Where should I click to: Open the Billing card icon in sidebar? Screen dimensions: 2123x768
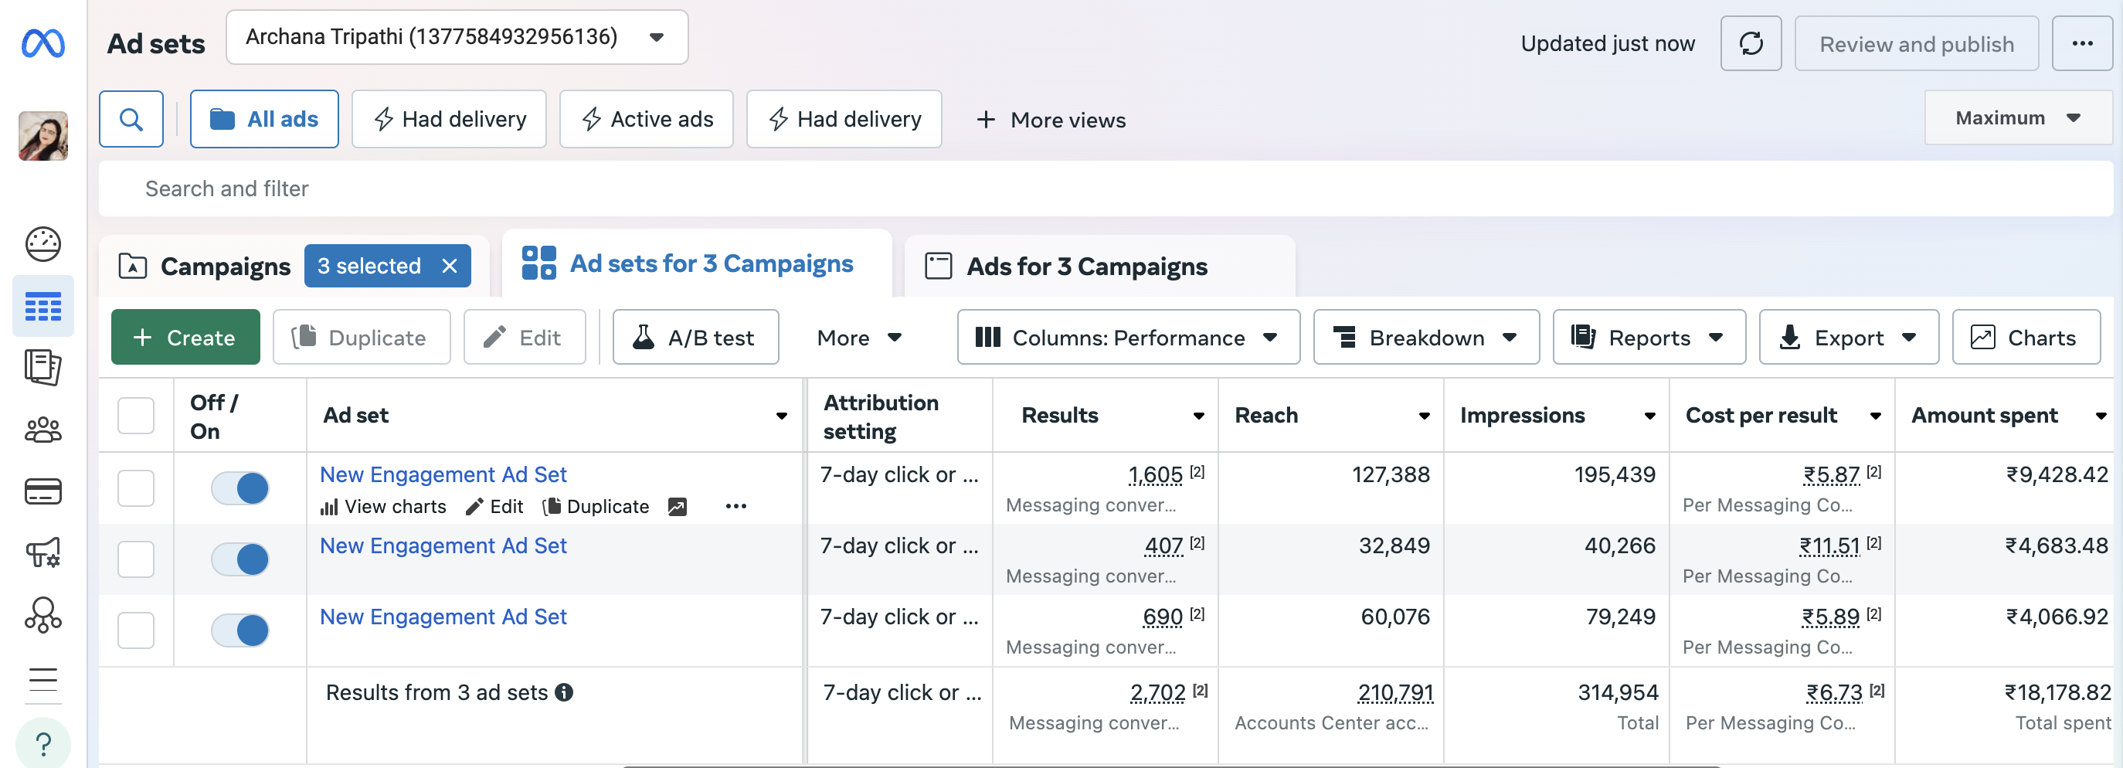42,492
